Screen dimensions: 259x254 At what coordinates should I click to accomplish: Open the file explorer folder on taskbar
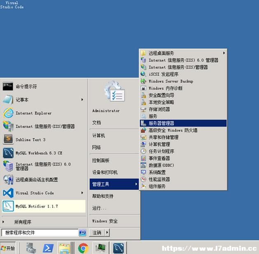64,248
